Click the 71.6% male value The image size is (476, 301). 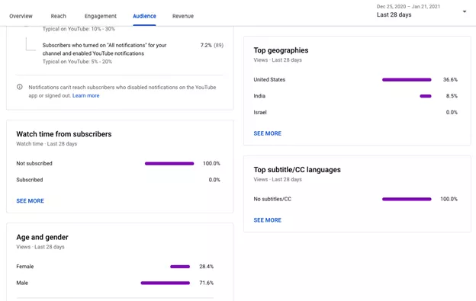[x=207, y=283]
